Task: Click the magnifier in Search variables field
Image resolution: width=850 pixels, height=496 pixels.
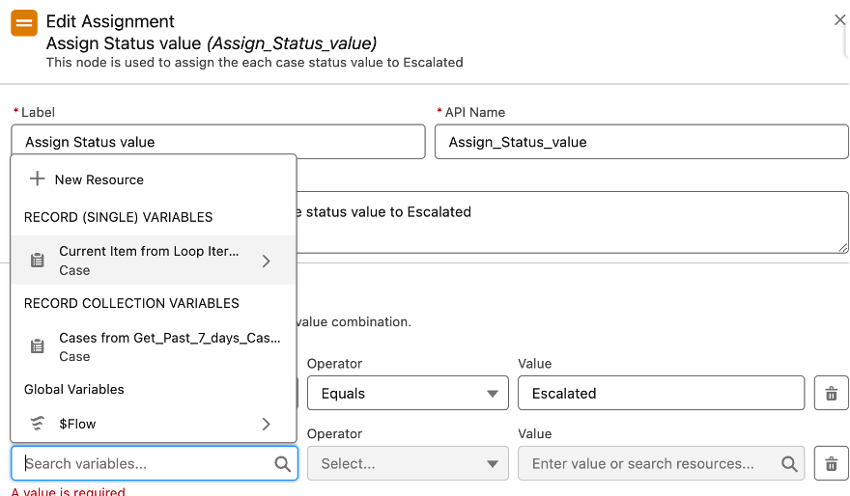Action: point(282,464)
